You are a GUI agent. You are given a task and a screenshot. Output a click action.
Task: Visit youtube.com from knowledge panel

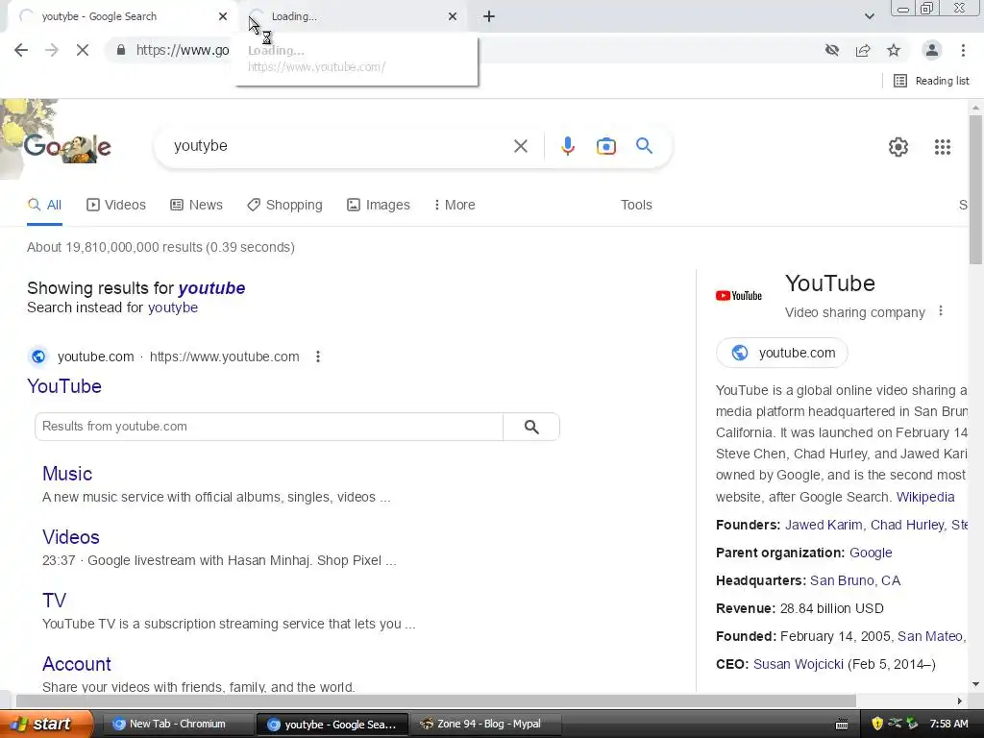tap(782, 353)
